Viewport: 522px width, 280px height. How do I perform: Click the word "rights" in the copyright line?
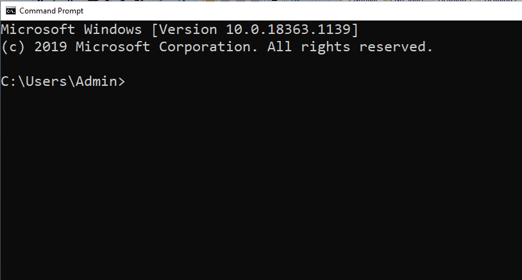(325, 47)
